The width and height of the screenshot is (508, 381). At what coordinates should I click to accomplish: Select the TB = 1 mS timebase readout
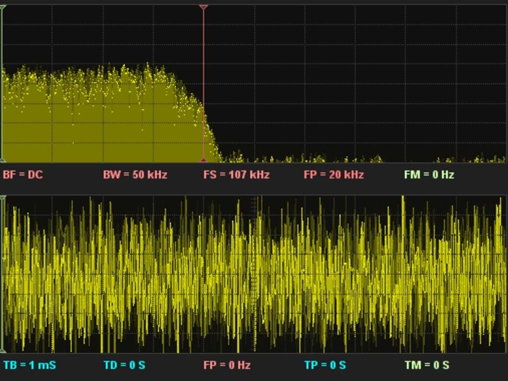tap(29, 365)
